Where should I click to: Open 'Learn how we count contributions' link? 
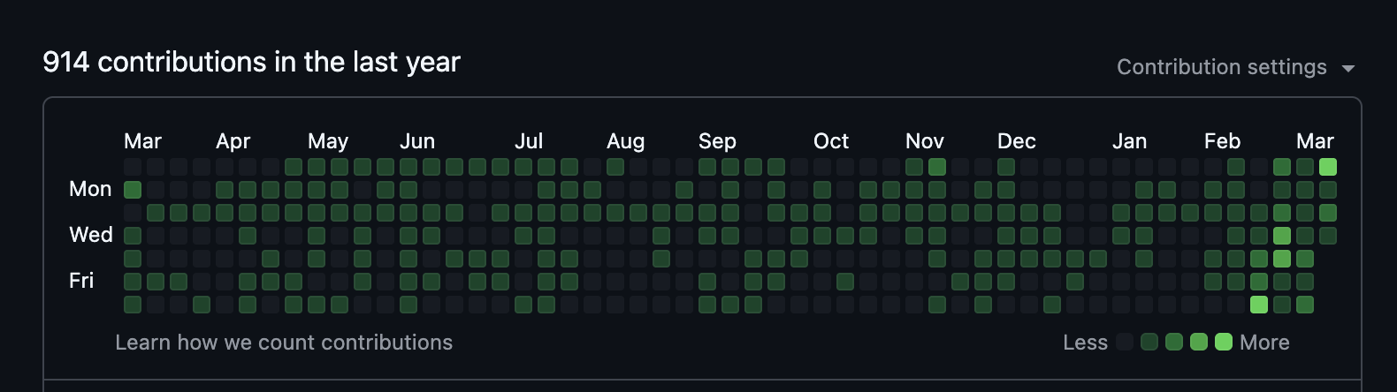click(x=284, y=343)
